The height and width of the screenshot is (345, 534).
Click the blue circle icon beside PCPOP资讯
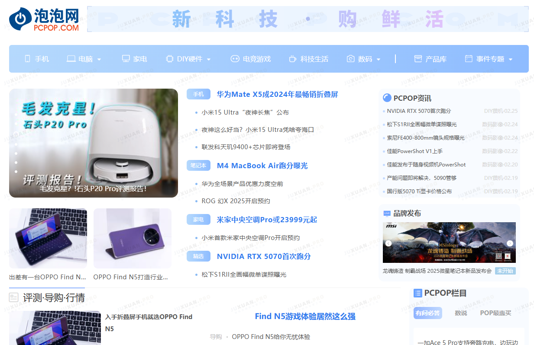coord(387,98)
